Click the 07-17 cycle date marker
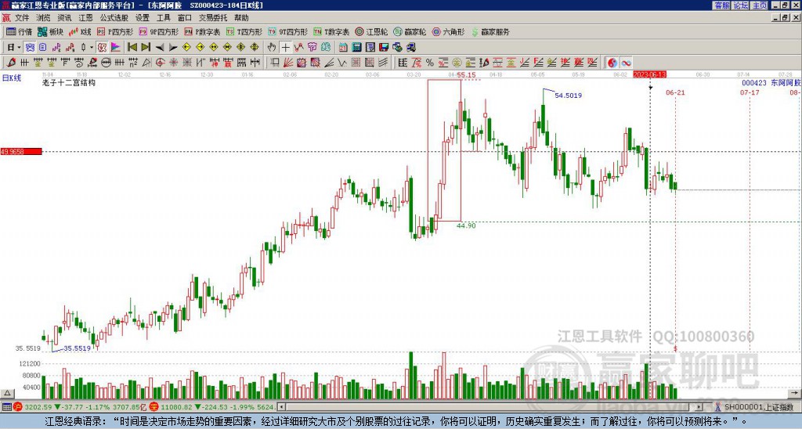The width and height of the screenshot is (802, 429). click(750, 92)
